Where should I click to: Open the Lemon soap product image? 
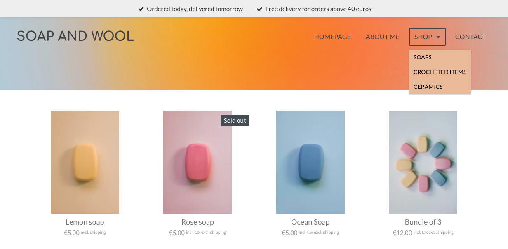85,162
